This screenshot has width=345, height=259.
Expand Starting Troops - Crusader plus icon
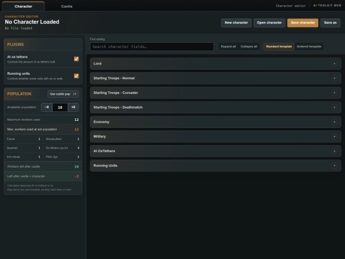(334, 93)
